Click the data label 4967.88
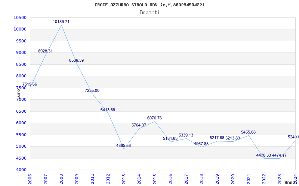 [201, 144]
